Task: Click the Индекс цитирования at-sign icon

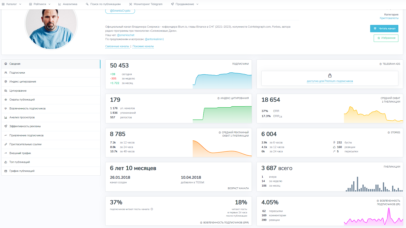Action: point(6,82)
